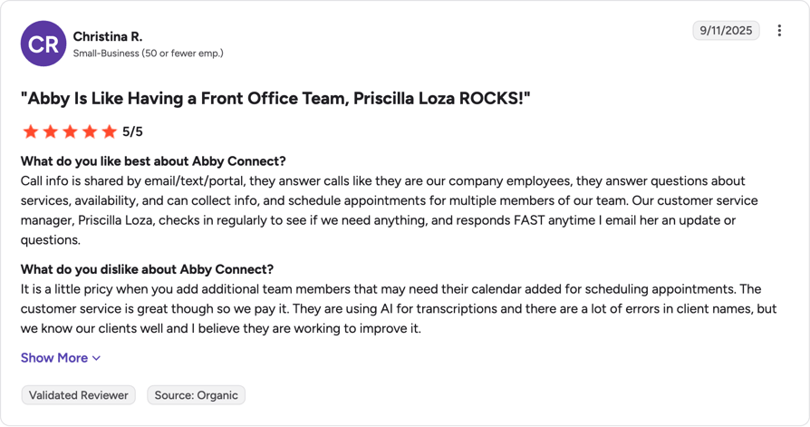Click the review title about Priscilla Loza
This screenshot has height=427, width=810.
tap(275, 98)
